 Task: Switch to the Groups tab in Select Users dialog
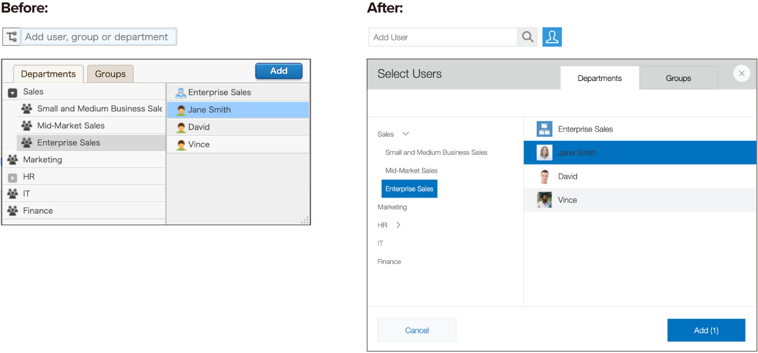pos(678,78)
